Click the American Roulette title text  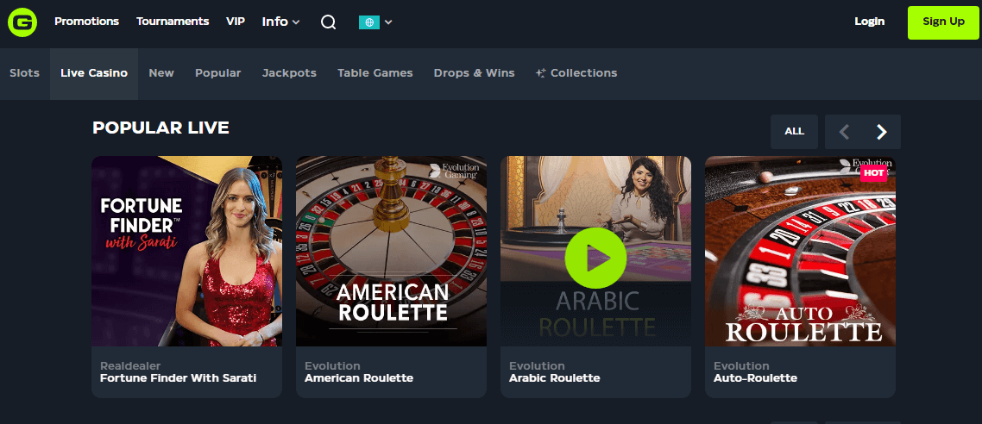coord(359,378)
